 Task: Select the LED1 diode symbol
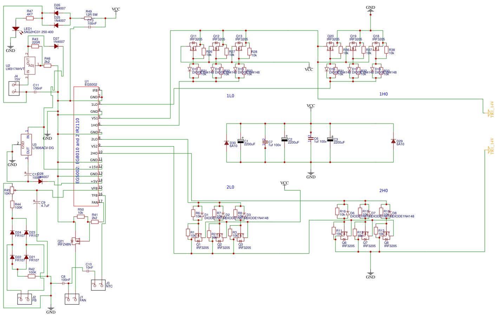point(16,29)
